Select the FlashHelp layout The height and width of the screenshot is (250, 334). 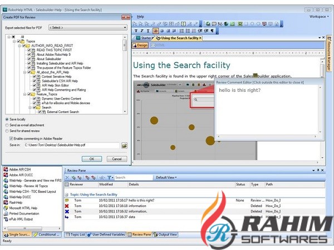coord(13,203)
